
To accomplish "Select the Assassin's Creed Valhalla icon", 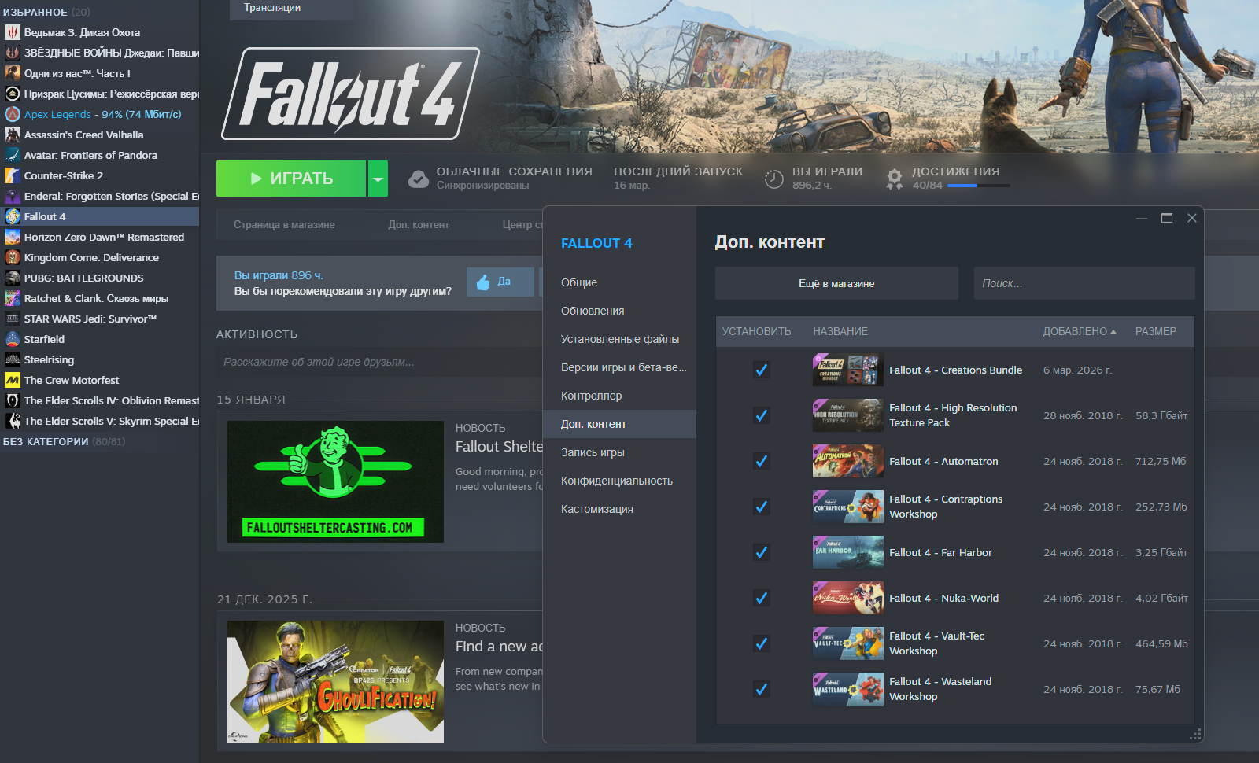I will click(x=12, y=135).
